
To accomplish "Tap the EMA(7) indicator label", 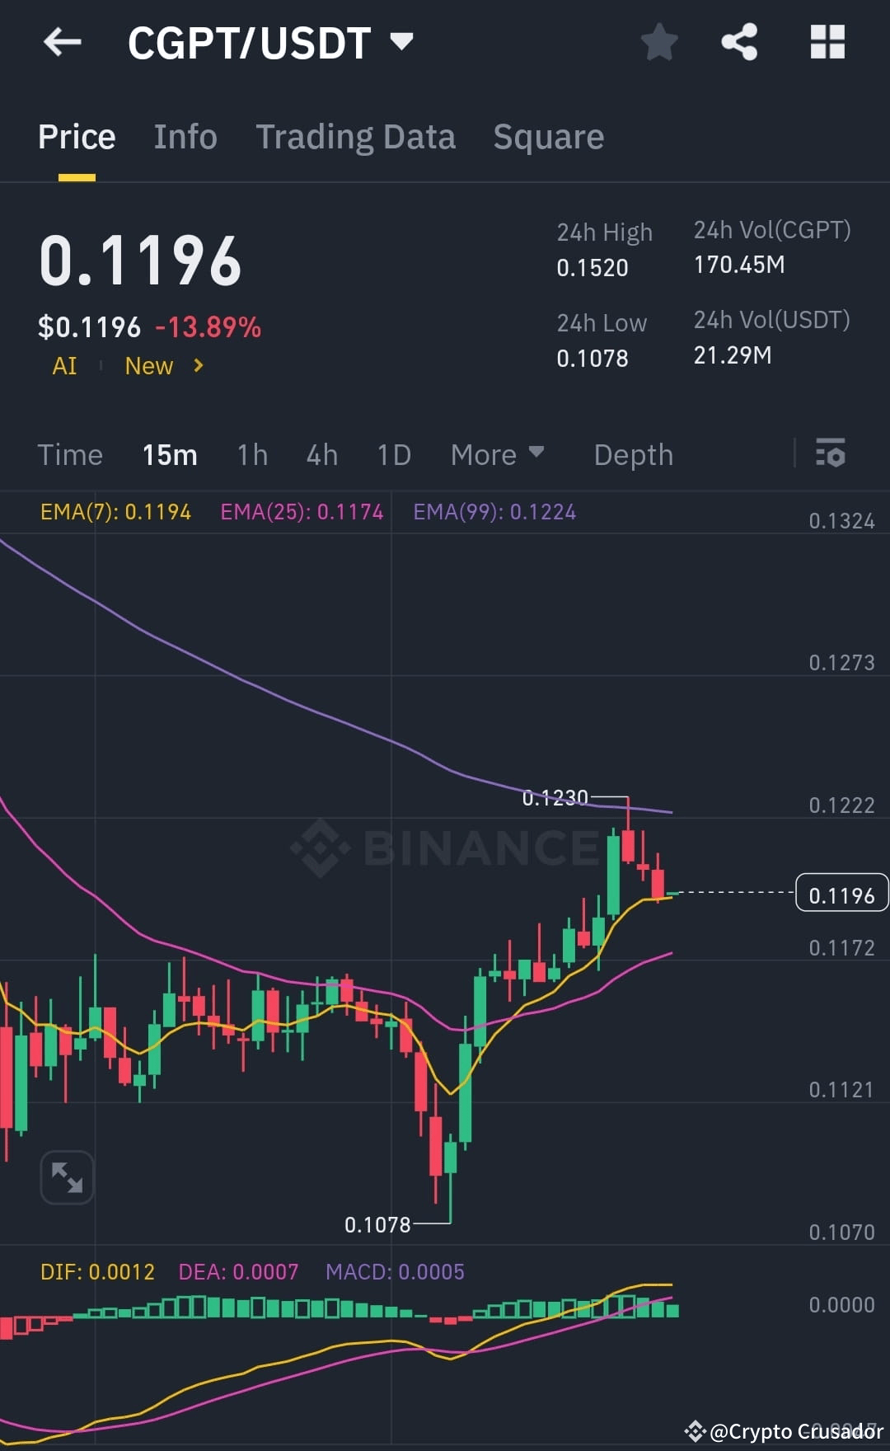I will (x=115, y=511).
